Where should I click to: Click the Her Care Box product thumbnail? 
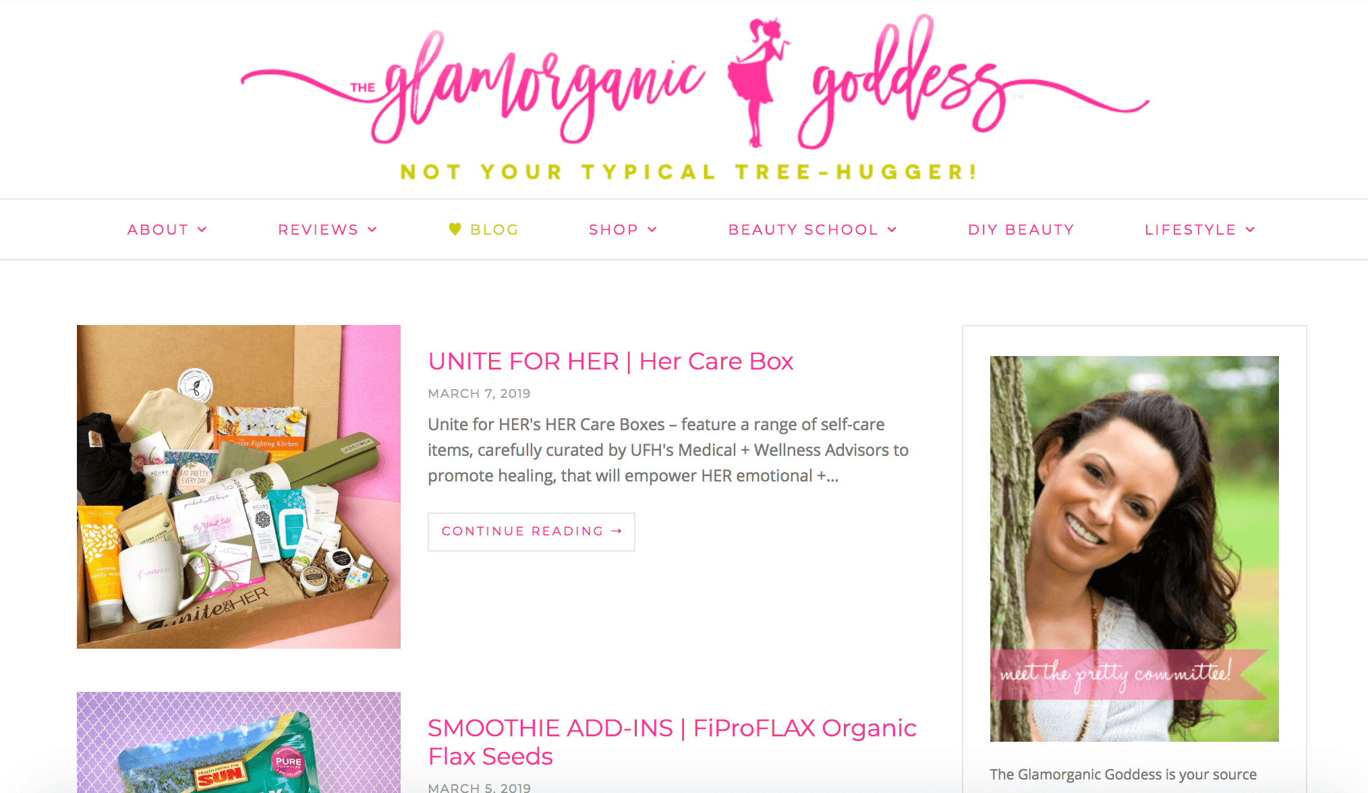239,487
